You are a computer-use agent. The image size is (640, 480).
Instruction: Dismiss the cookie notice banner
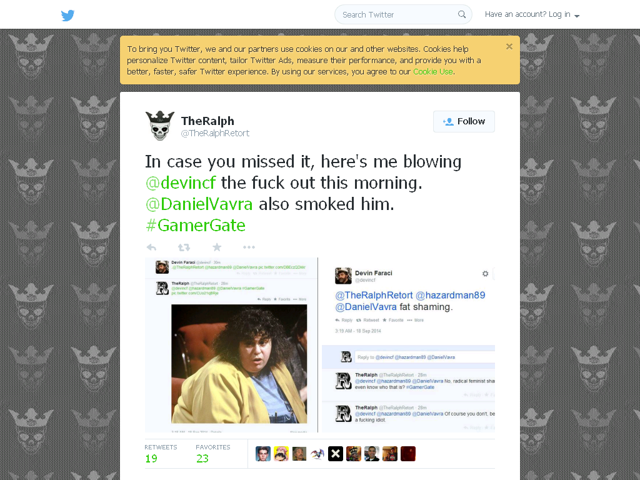pos(509,46)
